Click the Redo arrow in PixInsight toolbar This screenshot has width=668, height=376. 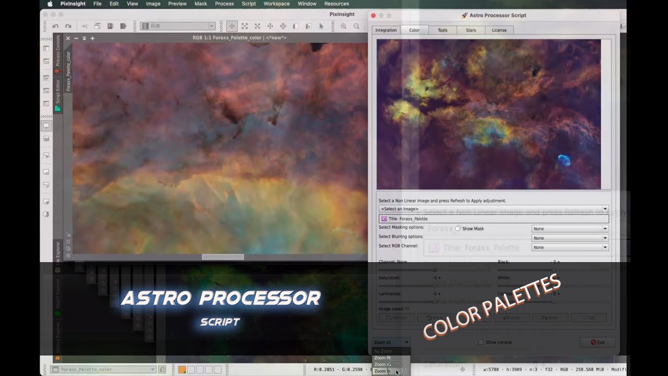68,26
